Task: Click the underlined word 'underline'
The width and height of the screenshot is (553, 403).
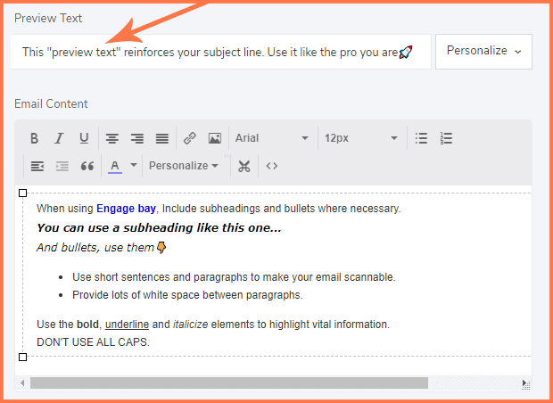Action: 127,325
